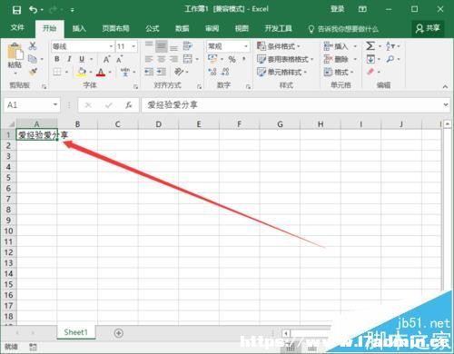Viewport: 454px width, 354px height.
Task: Click the Sort and Filter icon
Action: (x=390, y=46)
